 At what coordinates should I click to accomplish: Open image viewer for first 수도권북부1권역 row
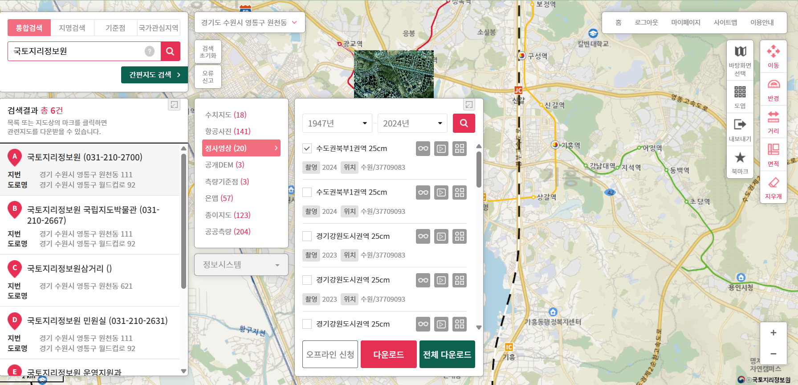pos(441,149)
